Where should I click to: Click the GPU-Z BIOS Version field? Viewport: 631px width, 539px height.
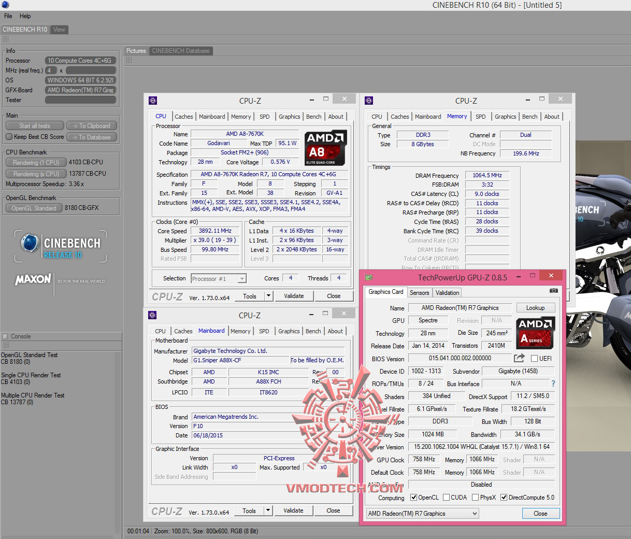[x=460, y=358]
